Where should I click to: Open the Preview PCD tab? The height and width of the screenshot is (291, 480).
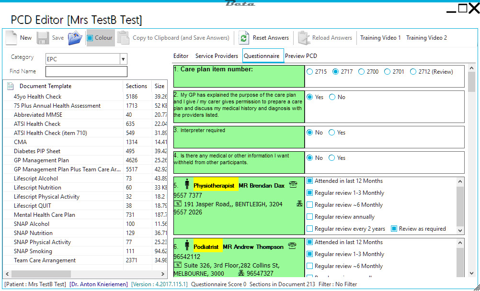(301, 56)
